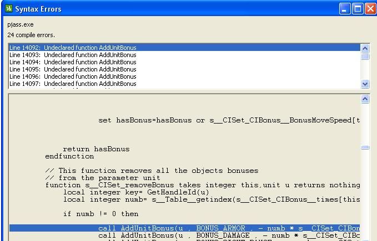The image size is (377, 241).
Task: Click comment 'This function removes all the objects bonuses'
Action: (152, 171)
